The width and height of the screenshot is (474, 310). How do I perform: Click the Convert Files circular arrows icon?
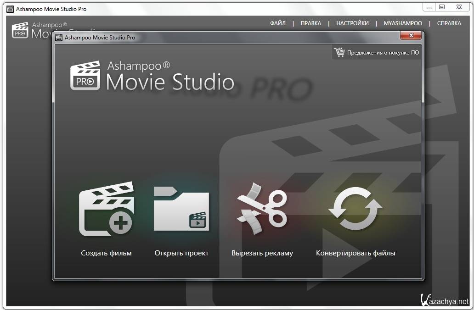click(x=355, y=209)
